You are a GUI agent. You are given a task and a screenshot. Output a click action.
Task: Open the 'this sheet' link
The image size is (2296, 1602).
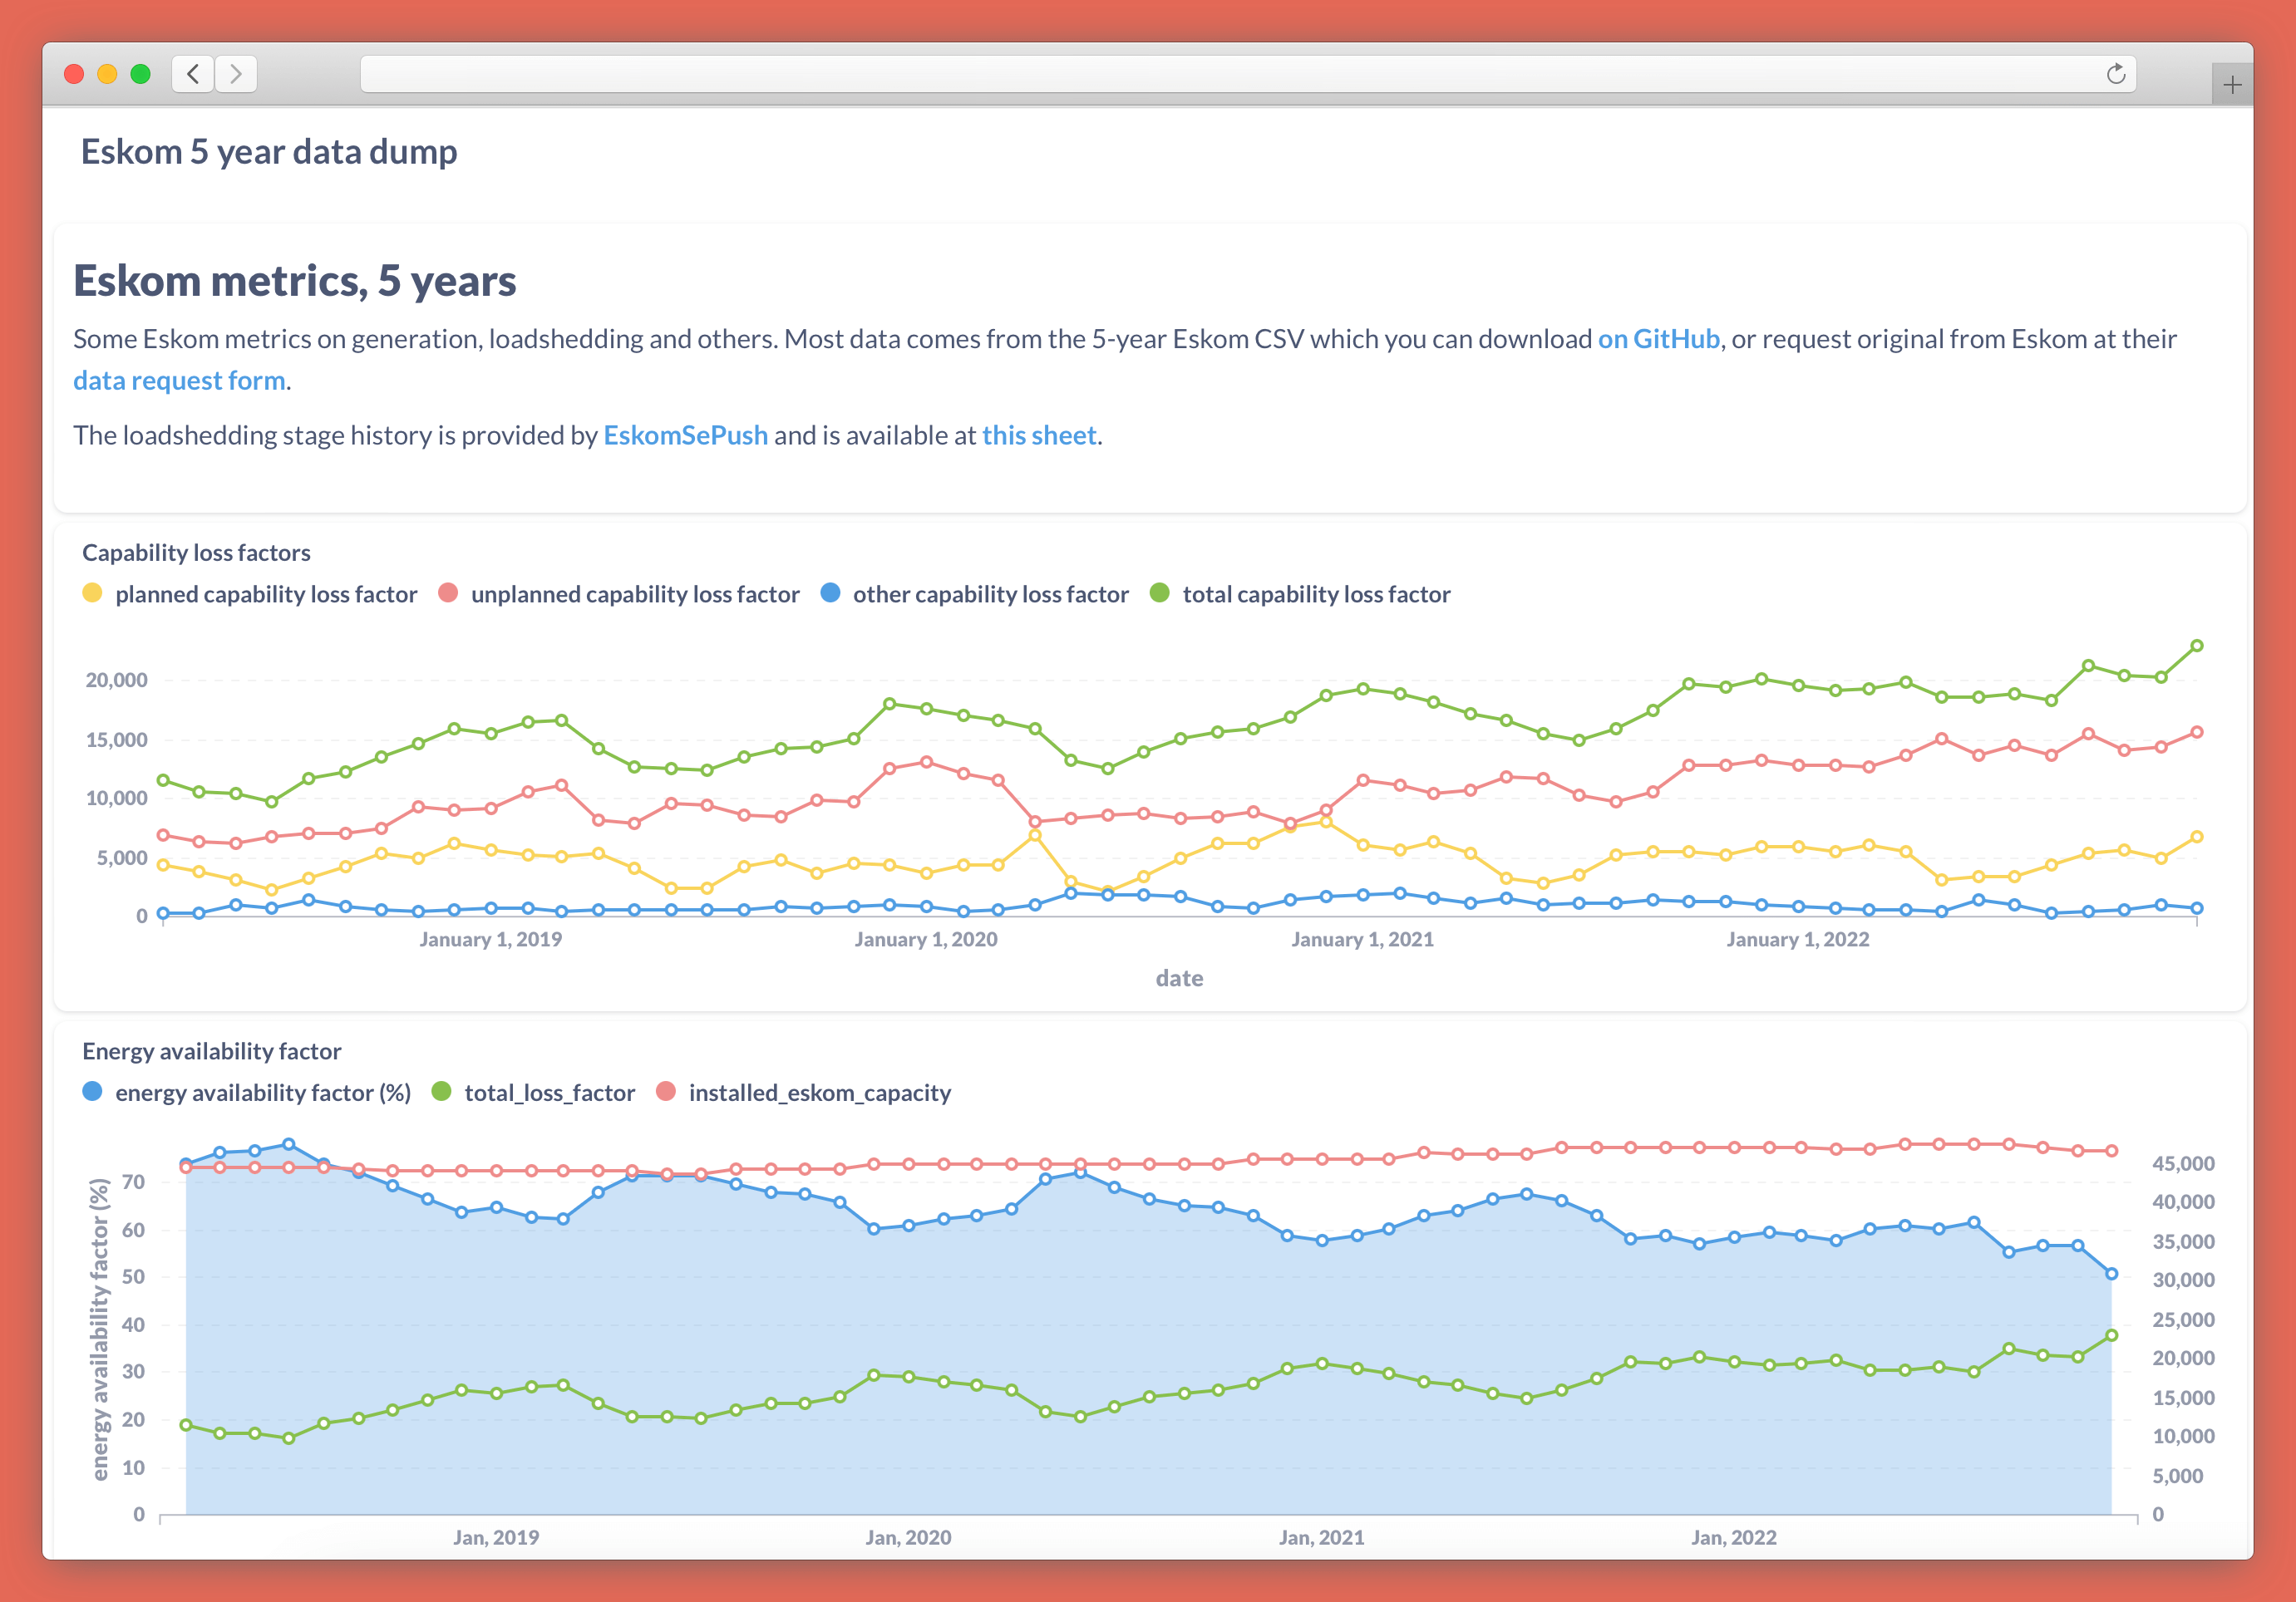point(1039,435)
